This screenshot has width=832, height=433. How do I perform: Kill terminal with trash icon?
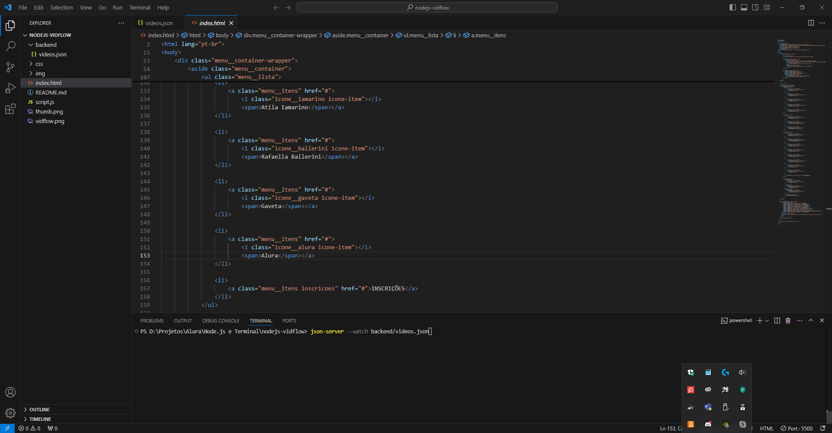(788, 321)
